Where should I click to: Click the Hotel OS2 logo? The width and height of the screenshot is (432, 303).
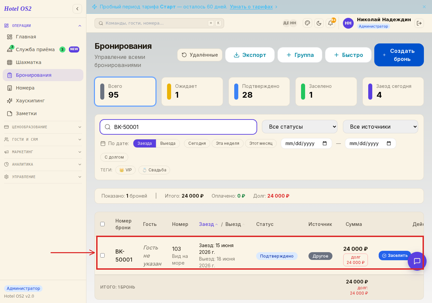pos(18,9)
